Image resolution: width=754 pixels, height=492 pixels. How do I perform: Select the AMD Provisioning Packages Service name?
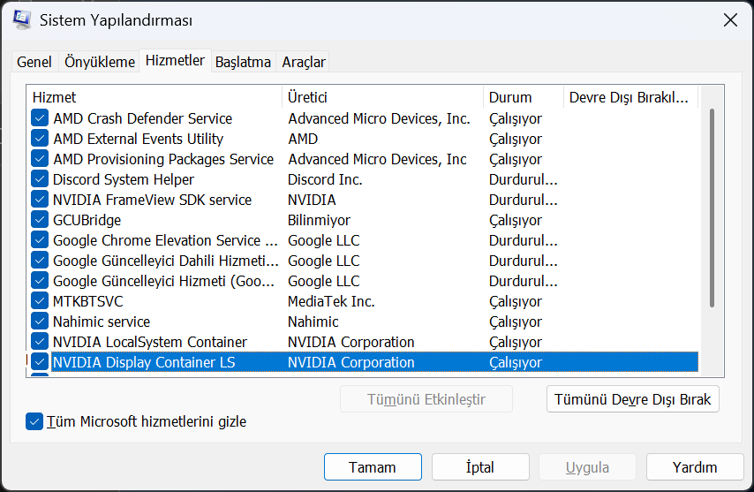pyautogui.click(x=163, y=159)
